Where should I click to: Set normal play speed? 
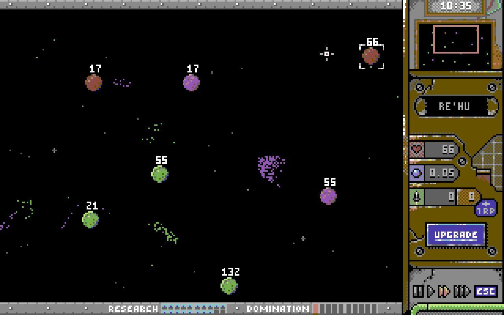[431, 291]
